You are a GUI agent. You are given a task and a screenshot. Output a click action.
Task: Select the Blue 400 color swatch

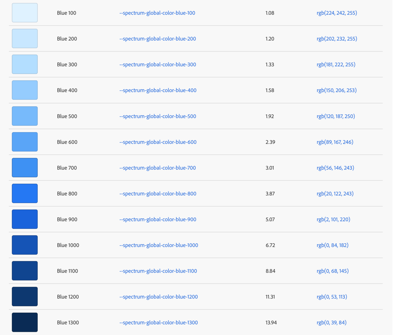25,90
